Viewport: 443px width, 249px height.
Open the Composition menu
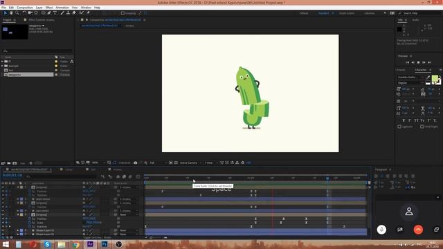click(25, 8)
